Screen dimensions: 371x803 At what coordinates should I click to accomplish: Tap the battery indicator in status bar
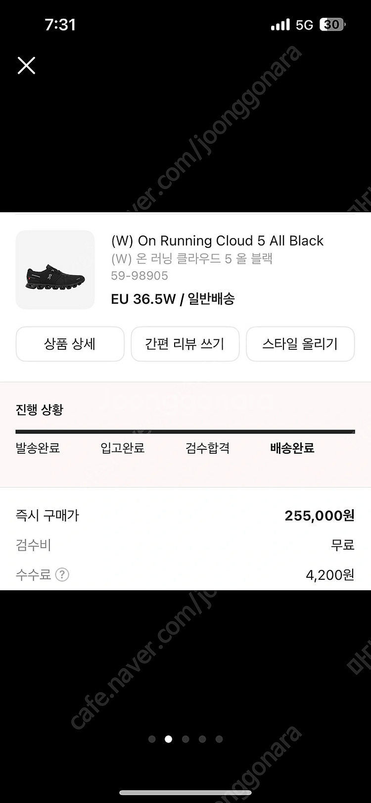click(332, 25)
